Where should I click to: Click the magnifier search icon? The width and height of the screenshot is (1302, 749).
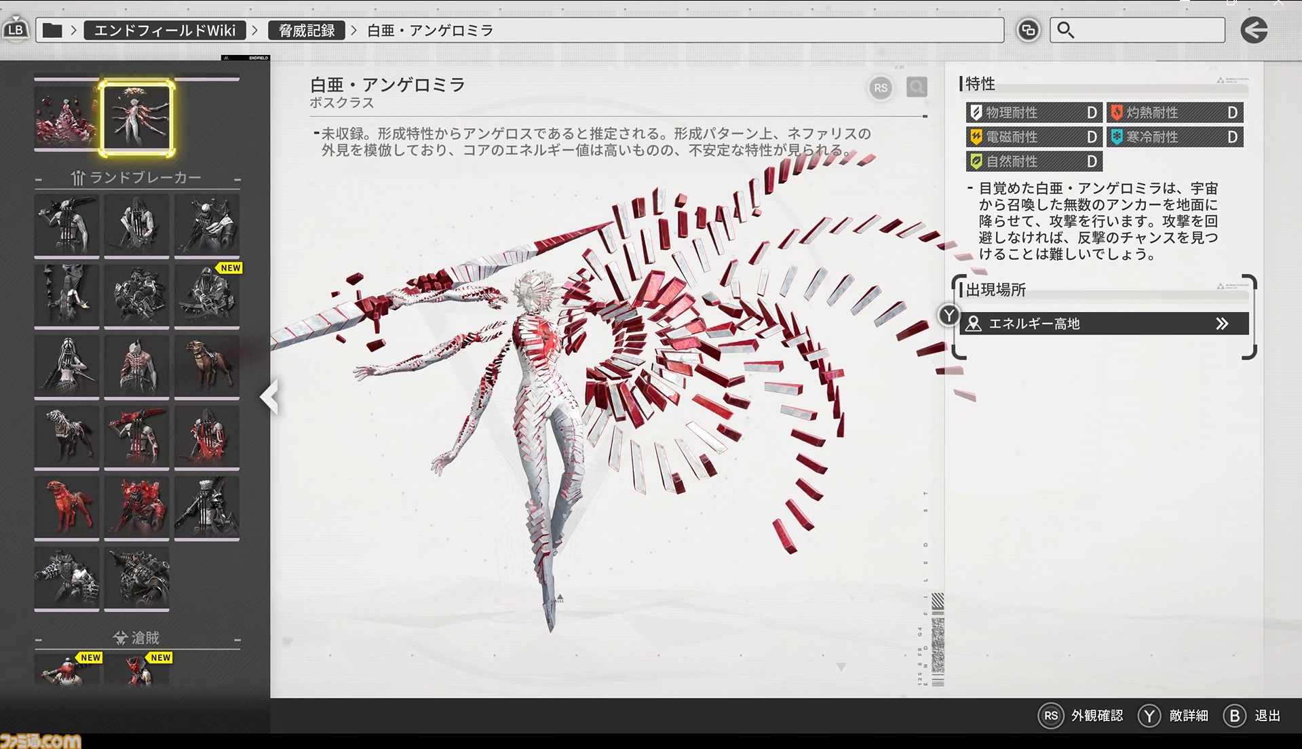click(x=1066, y=30)
